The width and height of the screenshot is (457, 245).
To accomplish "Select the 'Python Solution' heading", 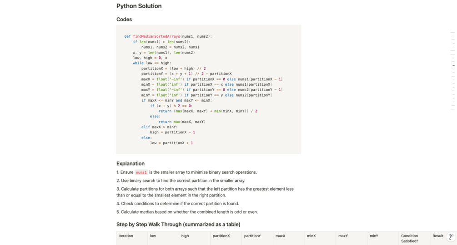I will coord(139,6).
